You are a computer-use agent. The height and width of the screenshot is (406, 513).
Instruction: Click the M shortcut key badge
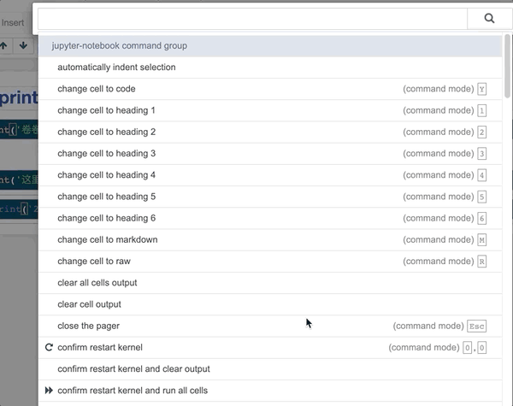coord(482,240)
